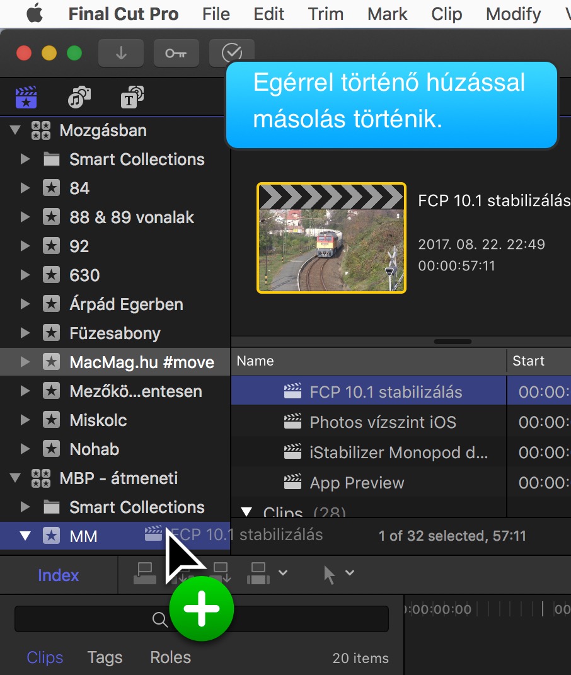Select the FCP 10.1 stabilizálás project row
Image resolution: width=571 pixels, height=675 pixels.
(401, 391)
